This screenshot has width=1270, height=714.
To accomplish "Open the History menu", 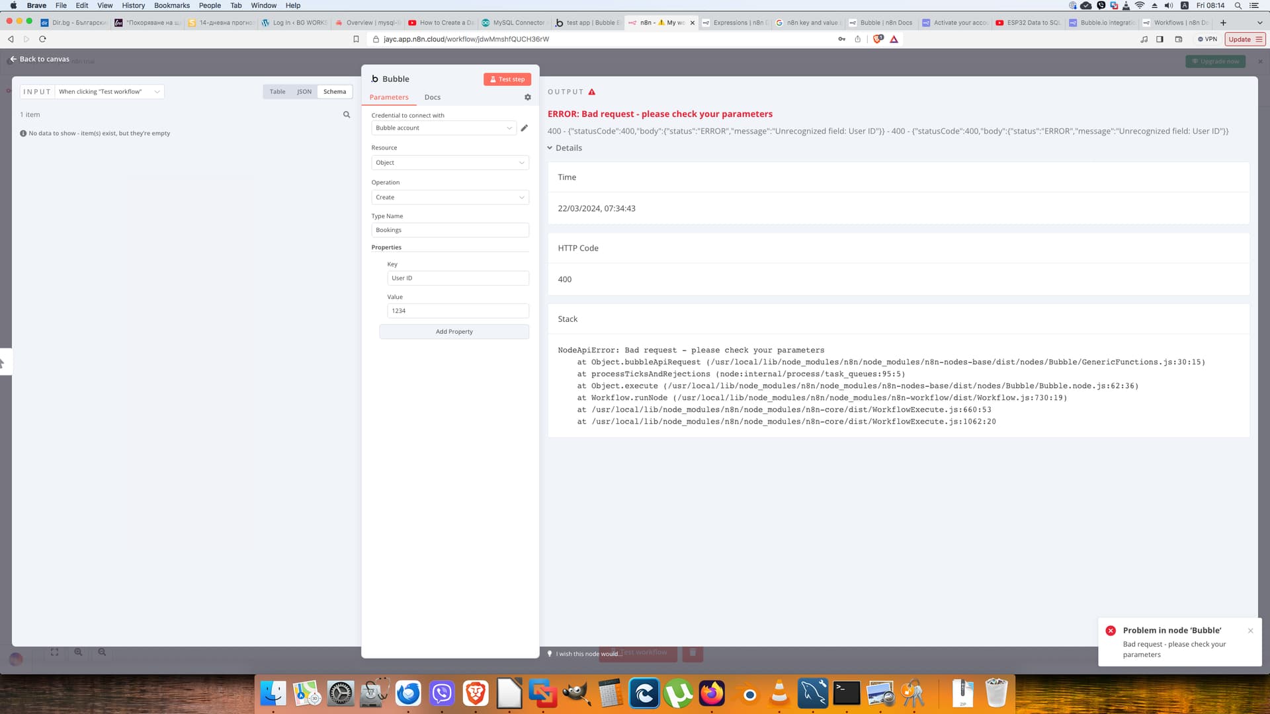I will click(x=133, y=5).
